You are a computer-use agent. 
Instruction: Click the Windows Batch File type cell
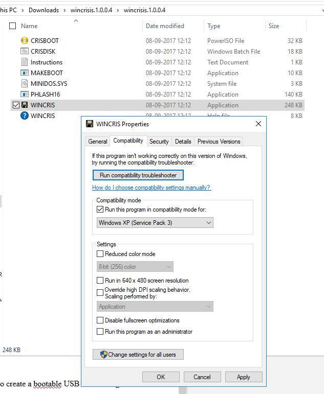pos(233,51)
